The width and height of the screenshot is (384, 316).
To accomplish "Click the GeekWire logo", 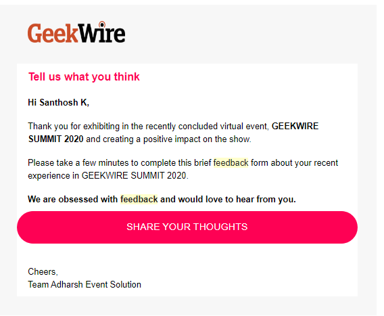I will (76, 32).
